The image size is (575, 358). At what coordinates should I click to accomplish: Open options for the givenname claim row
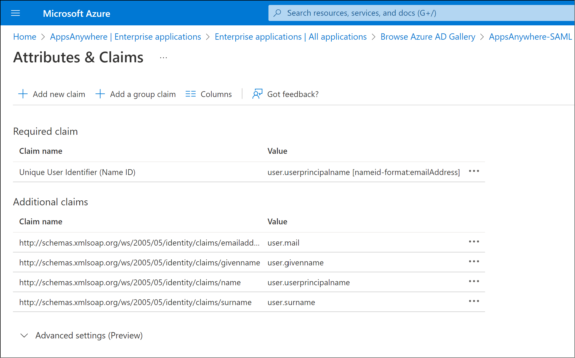click(x=474, y=262)
